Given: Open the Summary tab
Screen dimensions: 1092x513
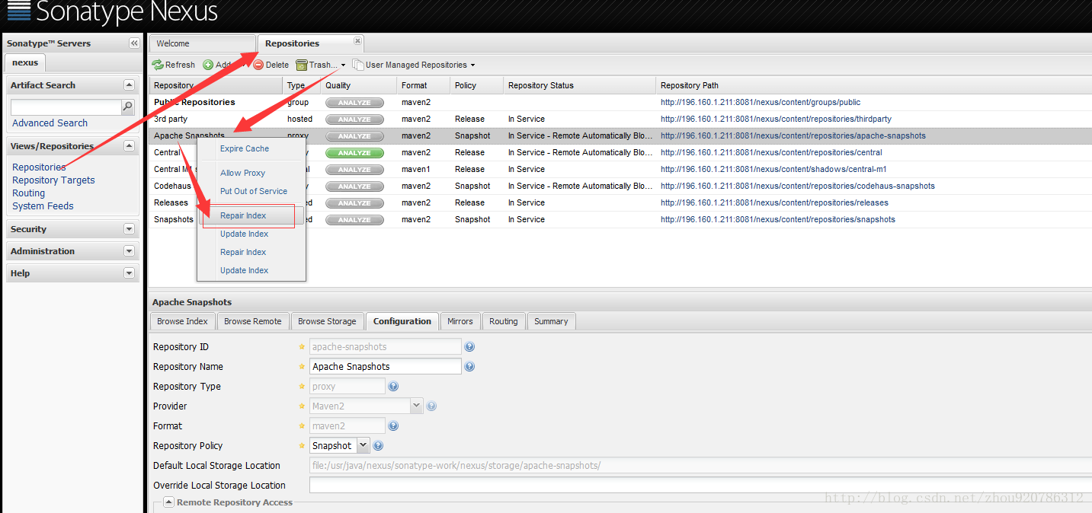Looking at the screenshot, I should point(551,321).
